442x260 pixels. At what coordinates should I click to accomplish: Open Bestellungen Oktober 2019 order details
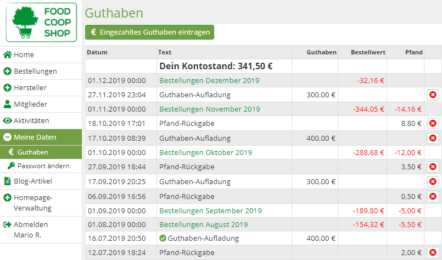pyautogui.click(x=205, y=152)
